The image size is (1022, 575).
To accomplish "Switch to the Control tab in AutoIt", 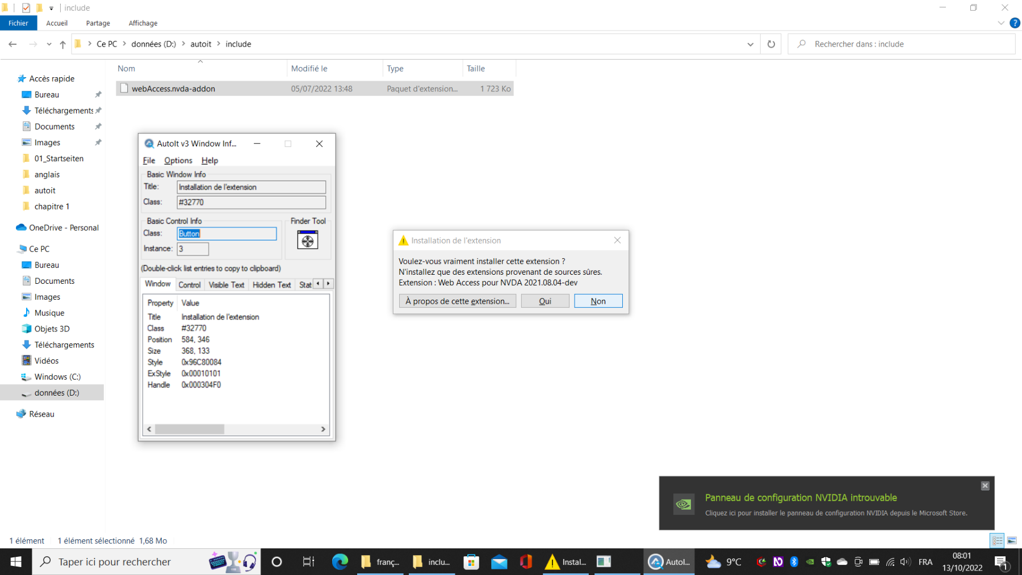I will tap(189, 285).
